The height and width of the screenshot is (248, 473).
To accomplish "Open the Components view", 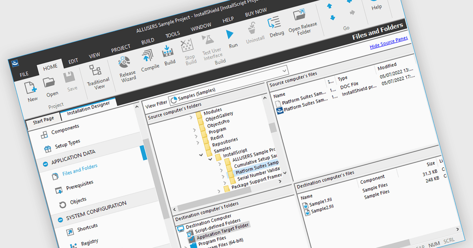I will click(65, 129).
